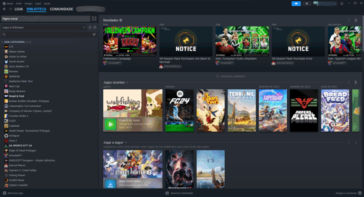Open the Novidades shelf settings gear

click(x=121, y=20)
